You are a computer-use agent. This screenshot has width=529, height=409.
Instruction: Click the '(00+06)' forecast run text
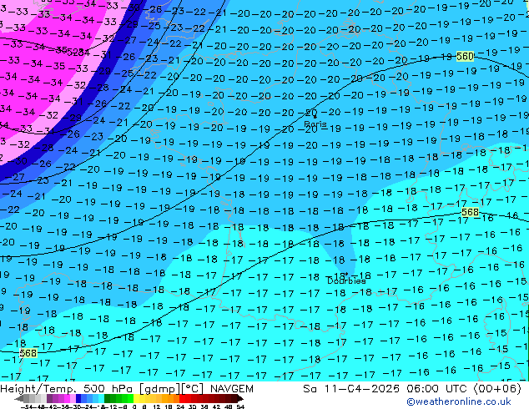497,389
